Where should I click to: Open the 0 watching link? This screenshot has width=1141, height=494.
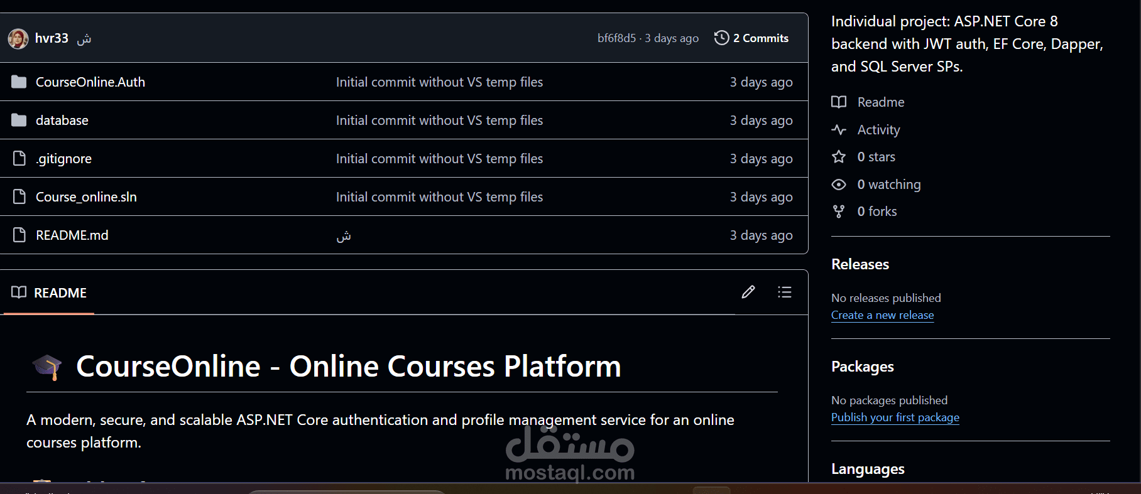pyautogui.click(x=889, y=185)
